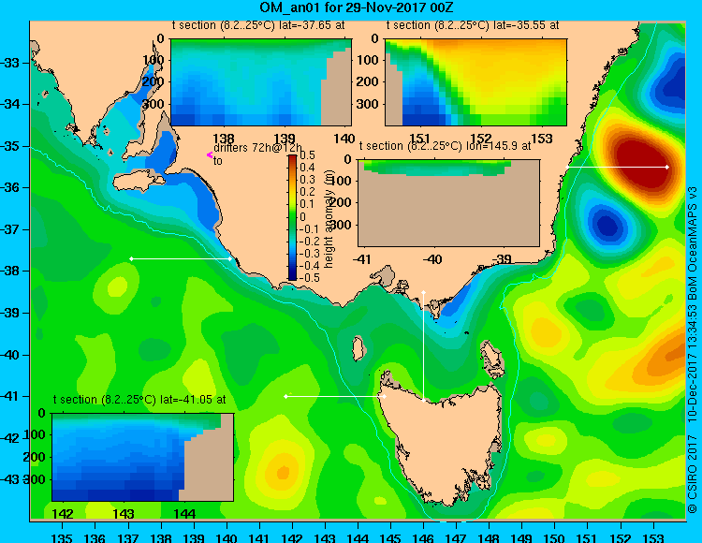The width and height of the screenshot is (702, 543).
Task: Open the lat=-41.05 temperature section inset
Action: [143, 457]
